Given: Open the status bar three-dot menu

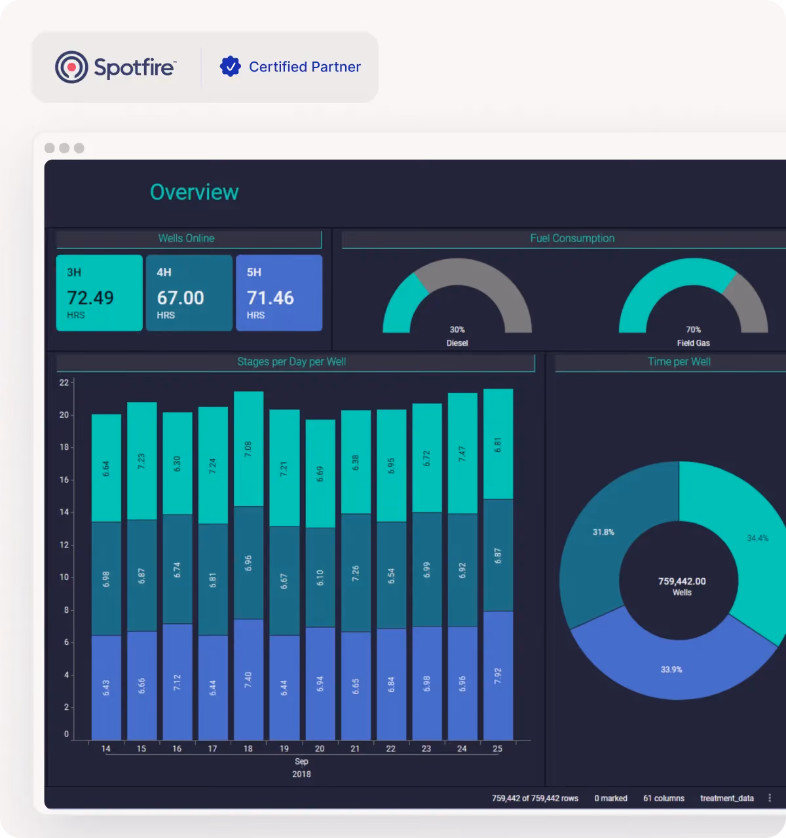Looking at the screenshot, I should (x=770, y=798).
